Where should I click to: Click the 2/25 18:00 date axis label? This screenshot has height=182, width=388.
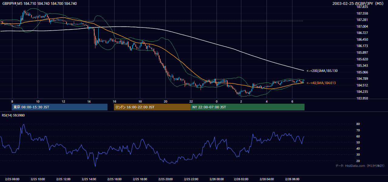pos(140,179)
